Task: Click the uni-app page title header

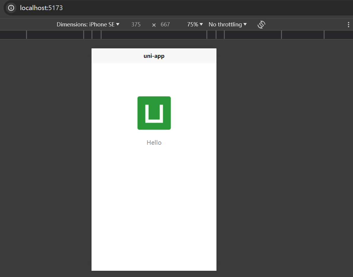Action: pyautogui.click(x=154, y=56)
